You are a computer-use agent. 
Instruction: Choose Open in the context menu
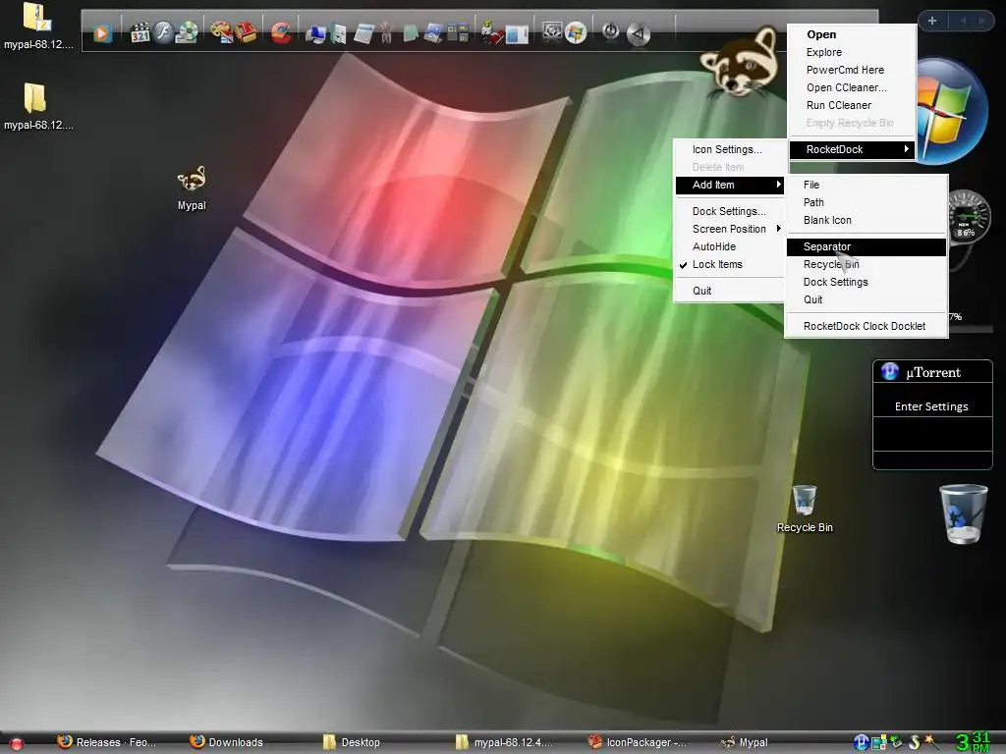click(x=852, y=34)
